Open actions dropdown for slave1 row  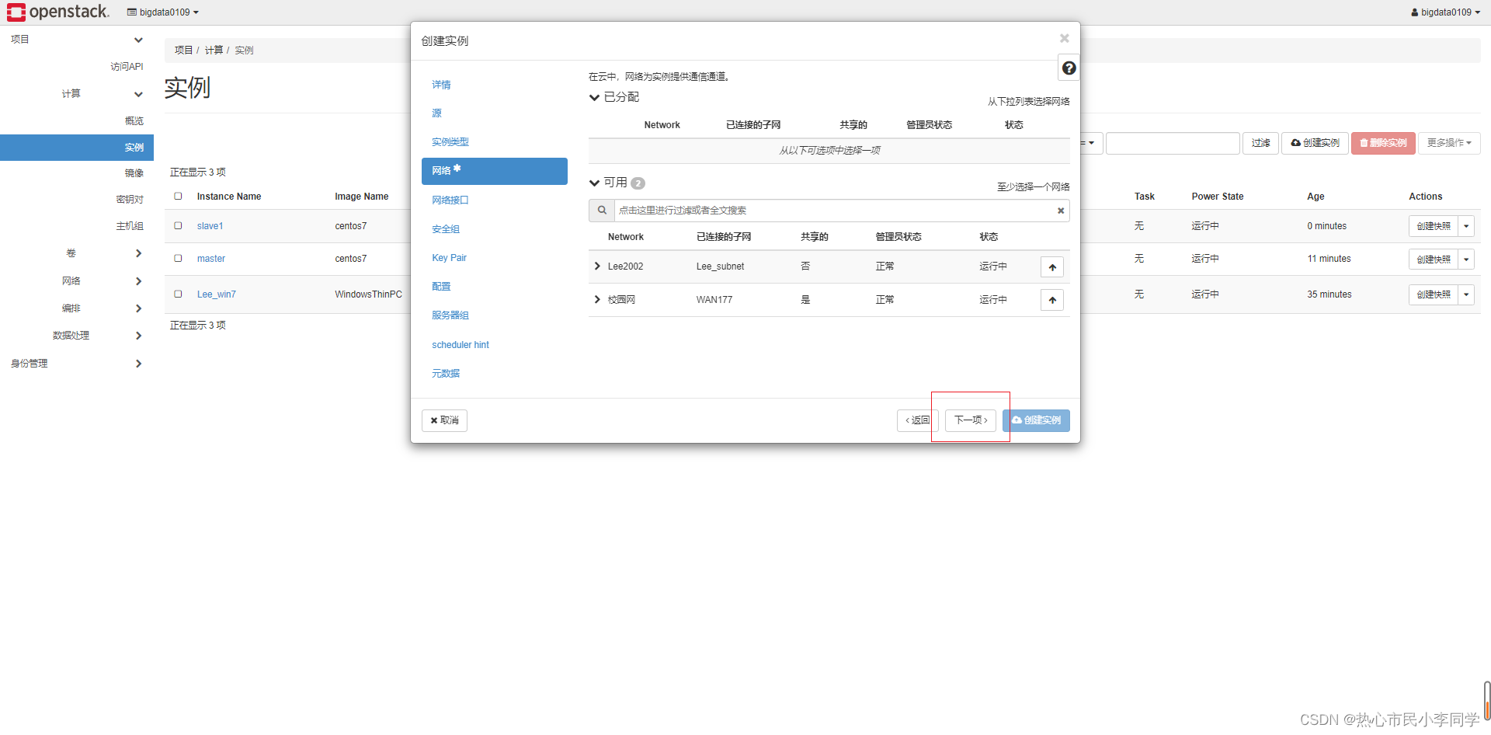[x=1466, y=226]
